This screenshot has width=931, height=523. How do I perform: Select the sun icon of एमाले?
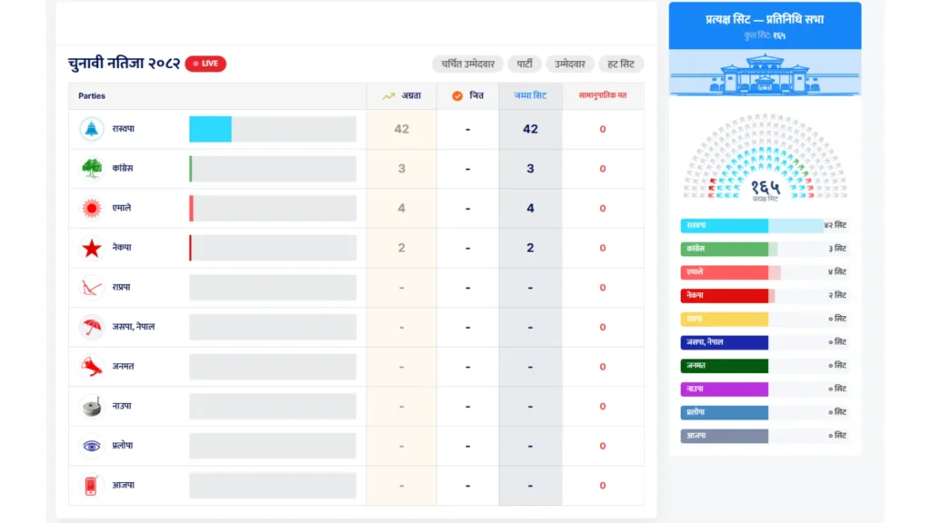[92, 208]
